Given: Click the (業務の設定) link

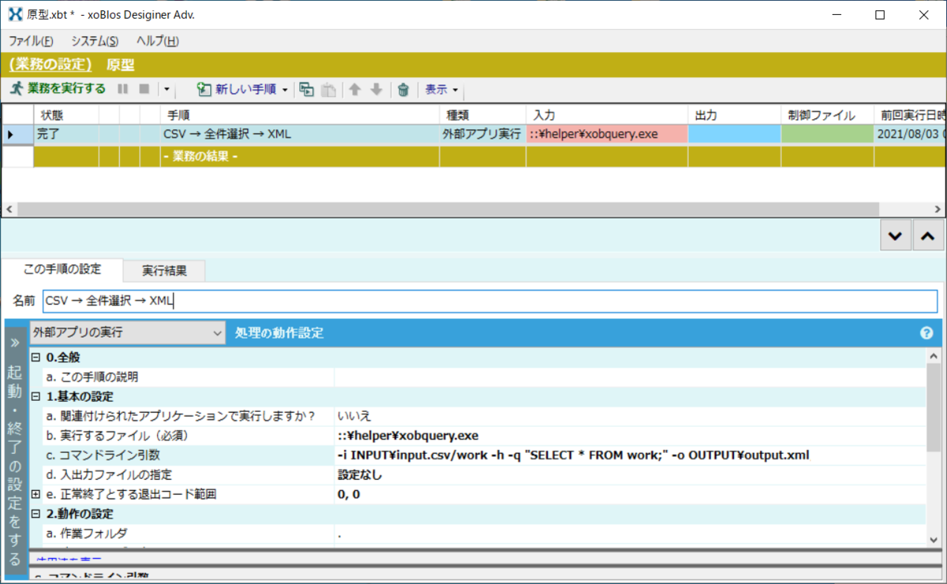Looking at the screenshot, I should pos(51,65).
